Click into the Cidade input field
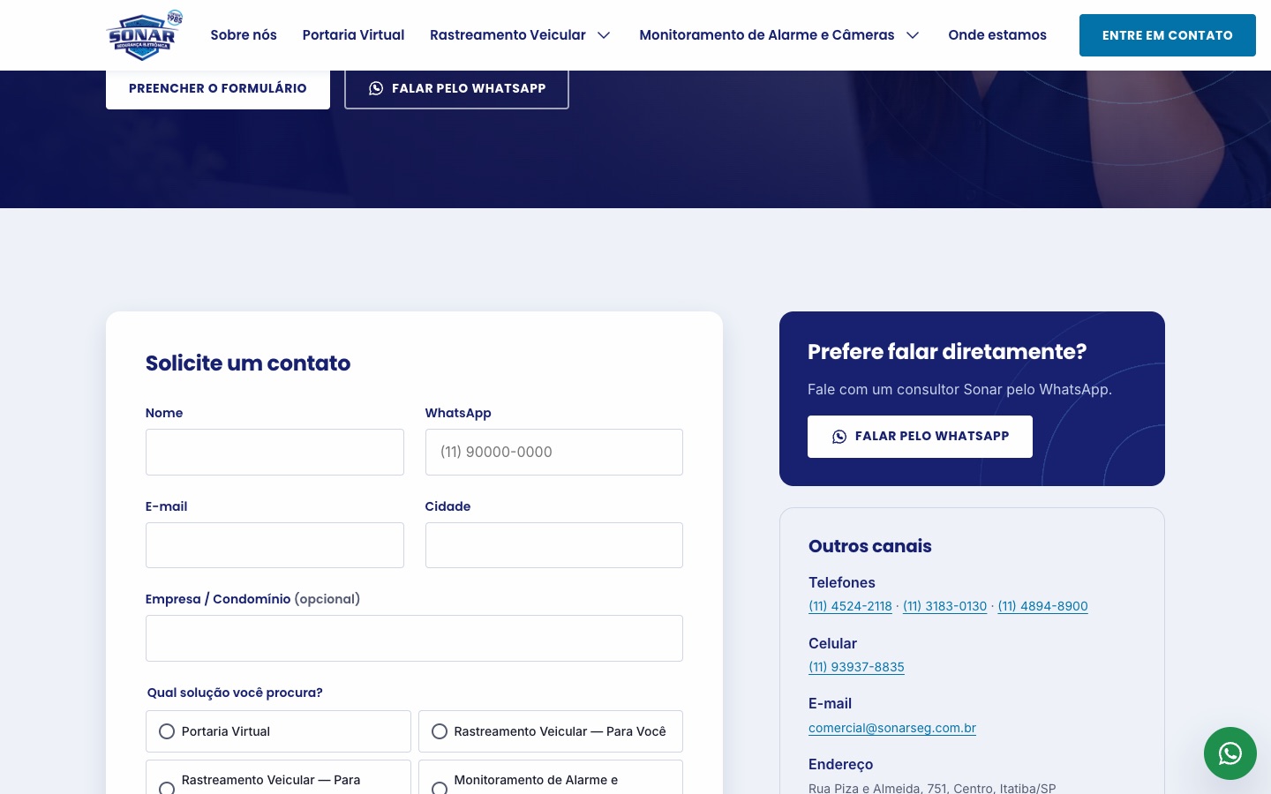This screenshot has width=1271, height=794. point(554,545)
